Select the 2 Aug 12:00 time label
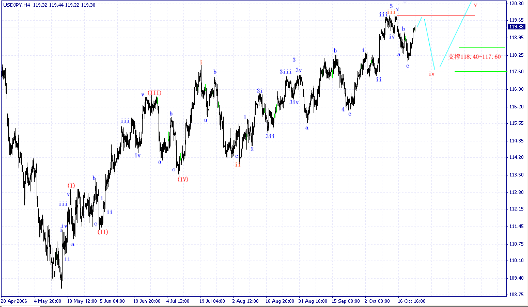Screen dimensions: 528x307 245,301
